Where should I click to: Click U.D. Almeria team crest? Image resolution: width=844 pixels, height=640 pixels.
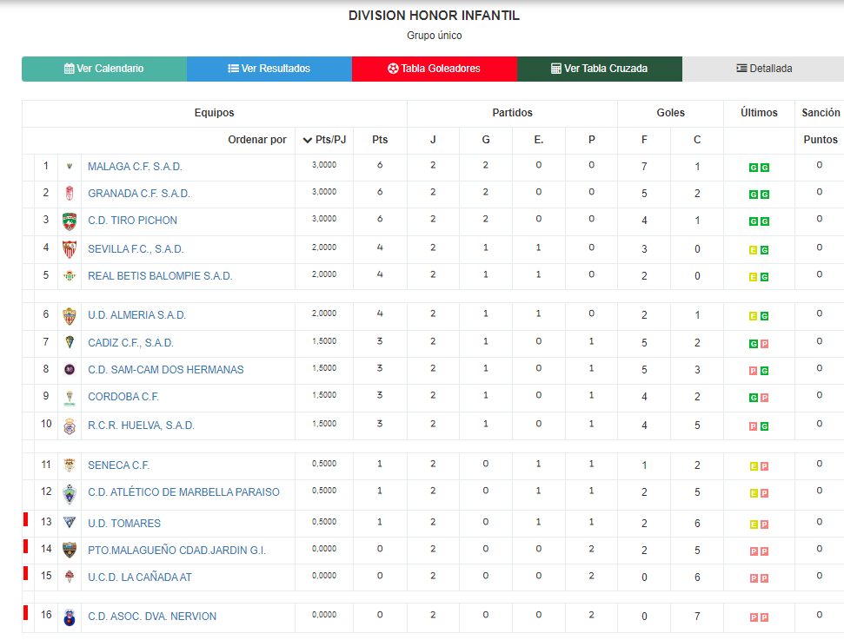tap(70, 316)
